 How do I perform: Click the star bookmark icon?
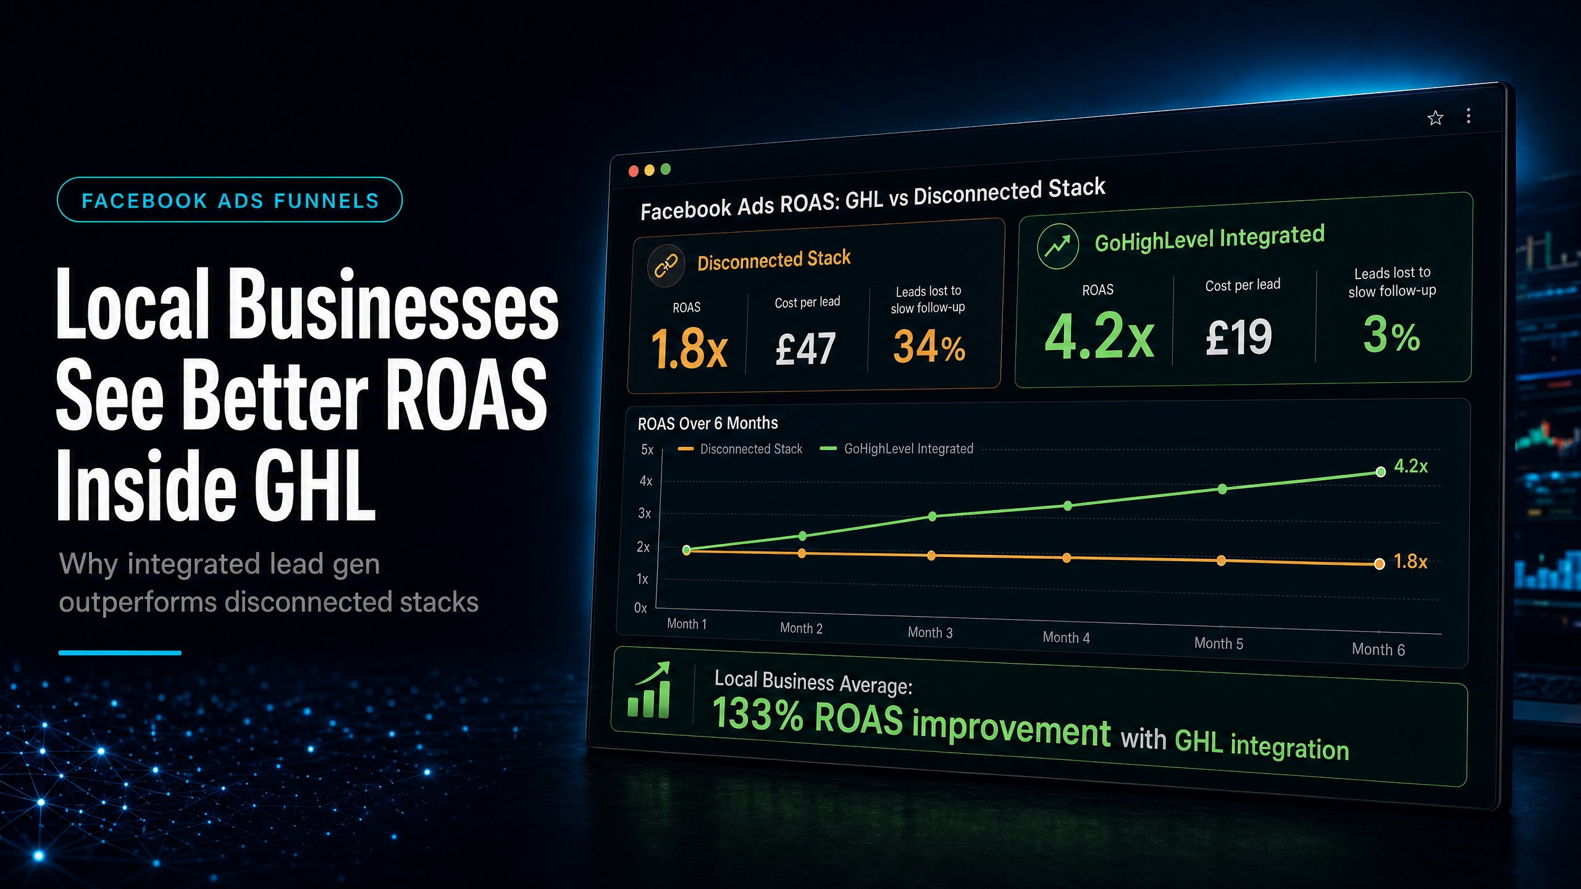point(1435,118)
